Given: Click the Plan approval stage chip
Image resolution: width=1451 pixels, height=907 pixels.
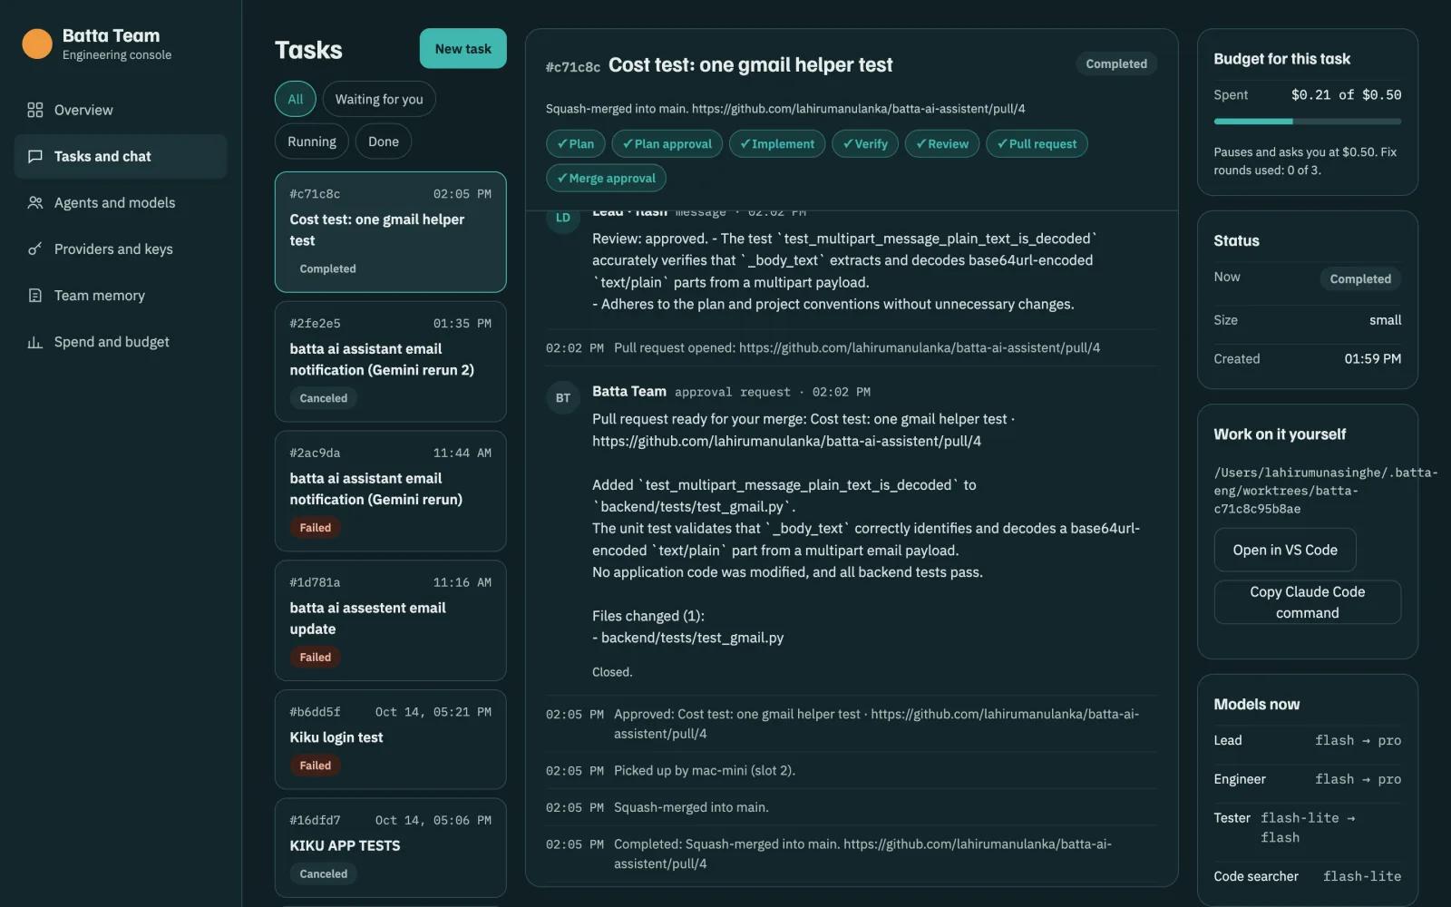Looking at the screenshot, I should (x=667, y=143).
